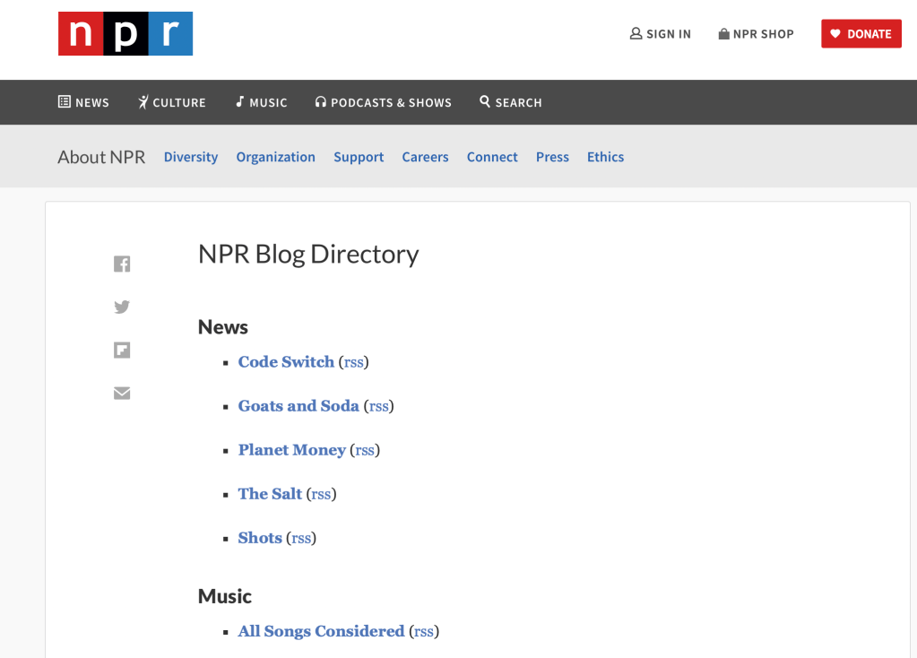Click the NPR logo
Viewport: 917px width, 658px height.
(125, 34)
